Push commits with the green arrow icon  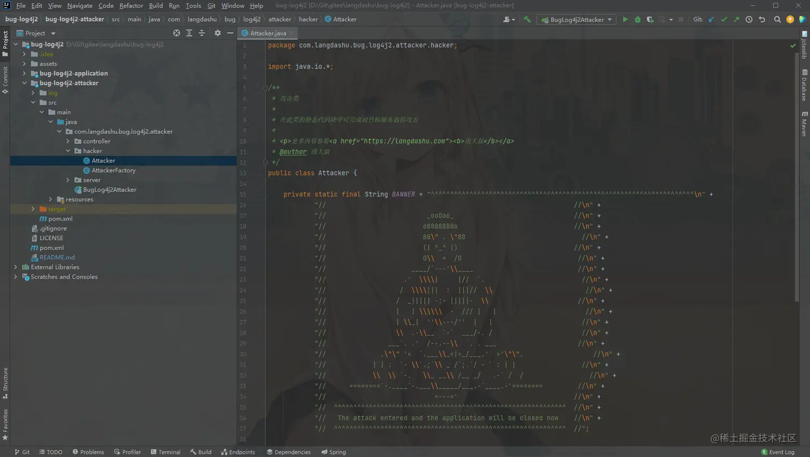(x=736, y=19)
